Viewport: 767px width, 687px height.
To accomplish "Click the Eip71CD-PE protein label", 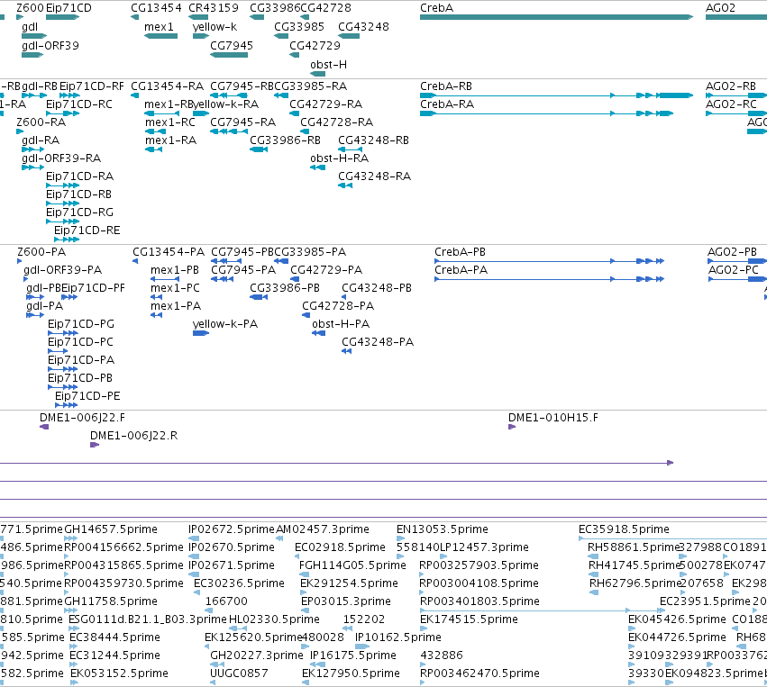I will click(87, 396).
